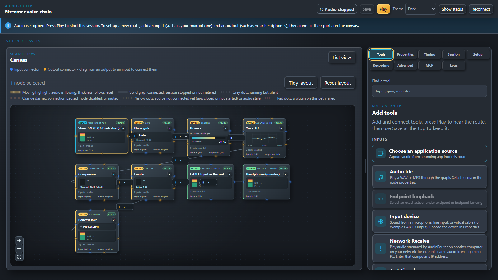Click the info icon in the banner
This screenshot has width=498, height=280.
[8, 26]
